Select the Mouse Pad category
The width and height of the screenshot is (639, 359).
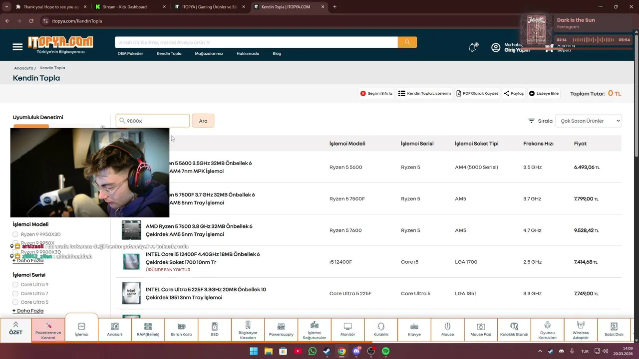pos(481,330)
